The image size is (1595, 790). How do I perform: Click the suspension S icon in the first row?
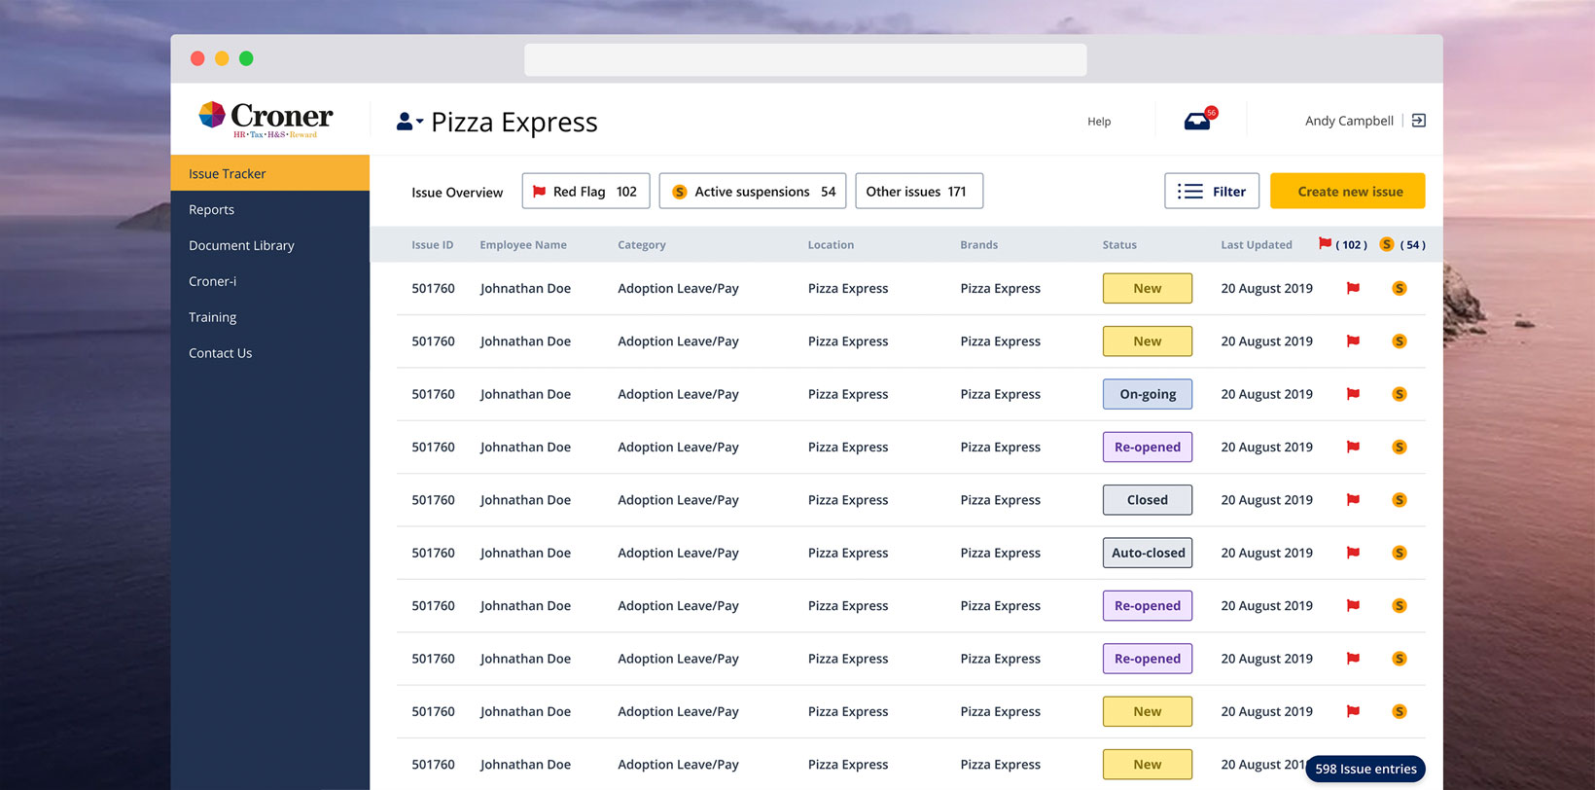[1400, 288]
